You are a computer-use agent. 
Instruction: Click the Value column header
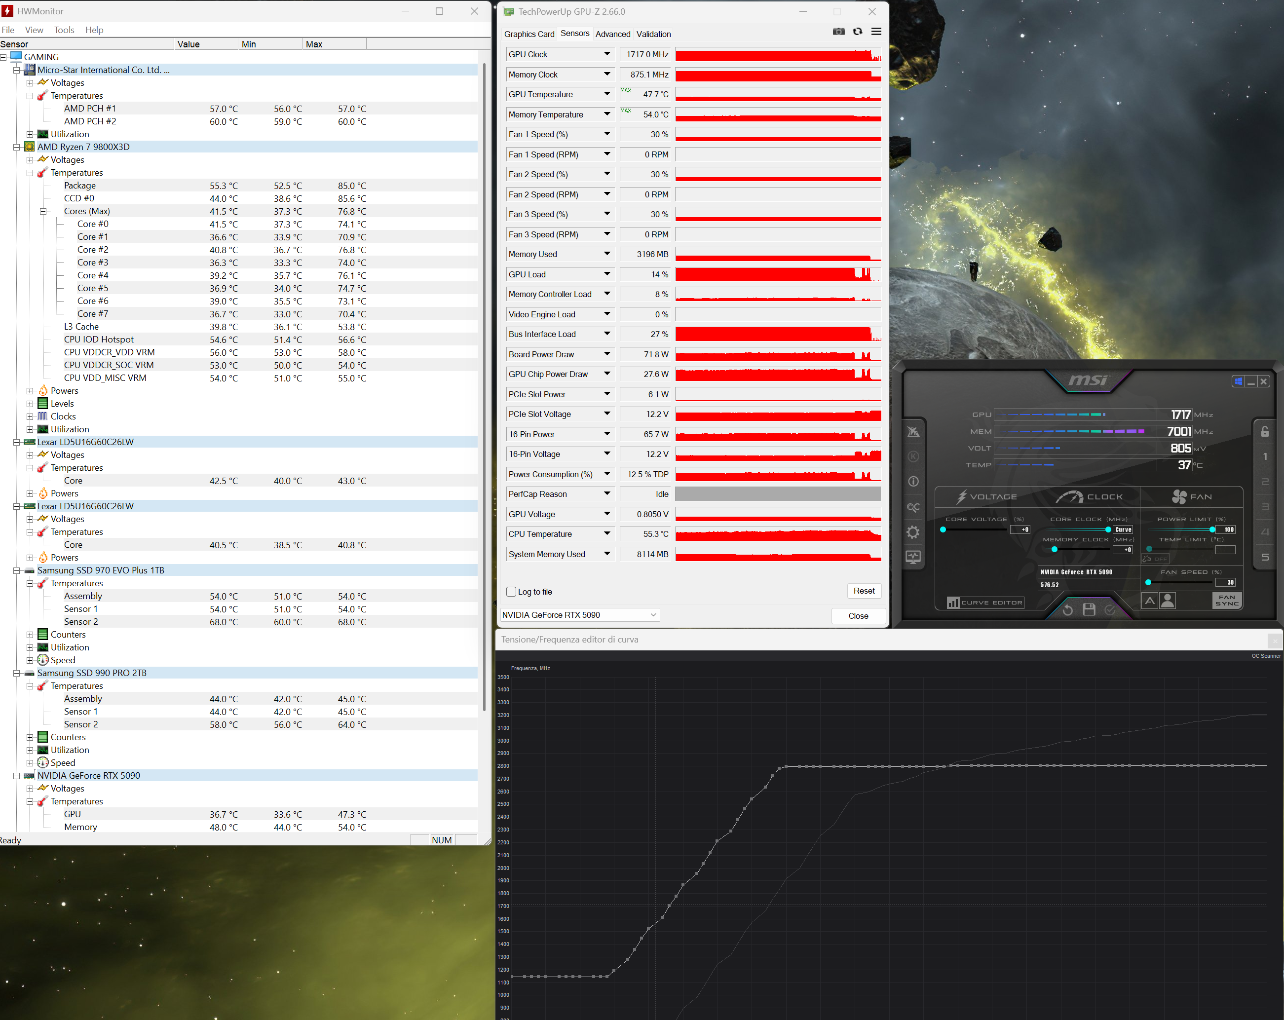[205, 44]
